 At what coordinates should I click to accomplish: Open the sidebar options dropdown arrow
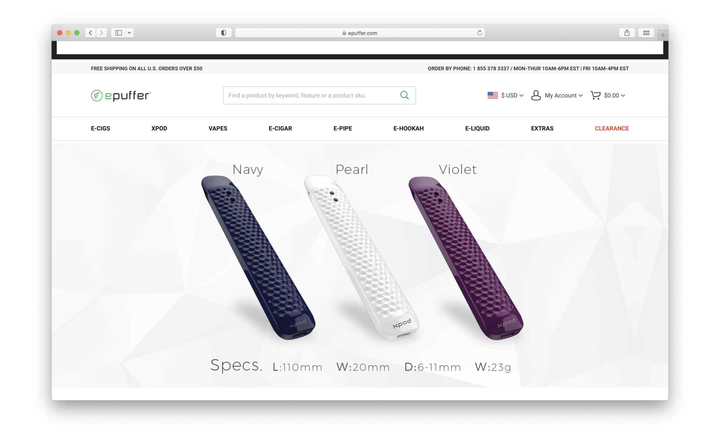pos(130,33)
